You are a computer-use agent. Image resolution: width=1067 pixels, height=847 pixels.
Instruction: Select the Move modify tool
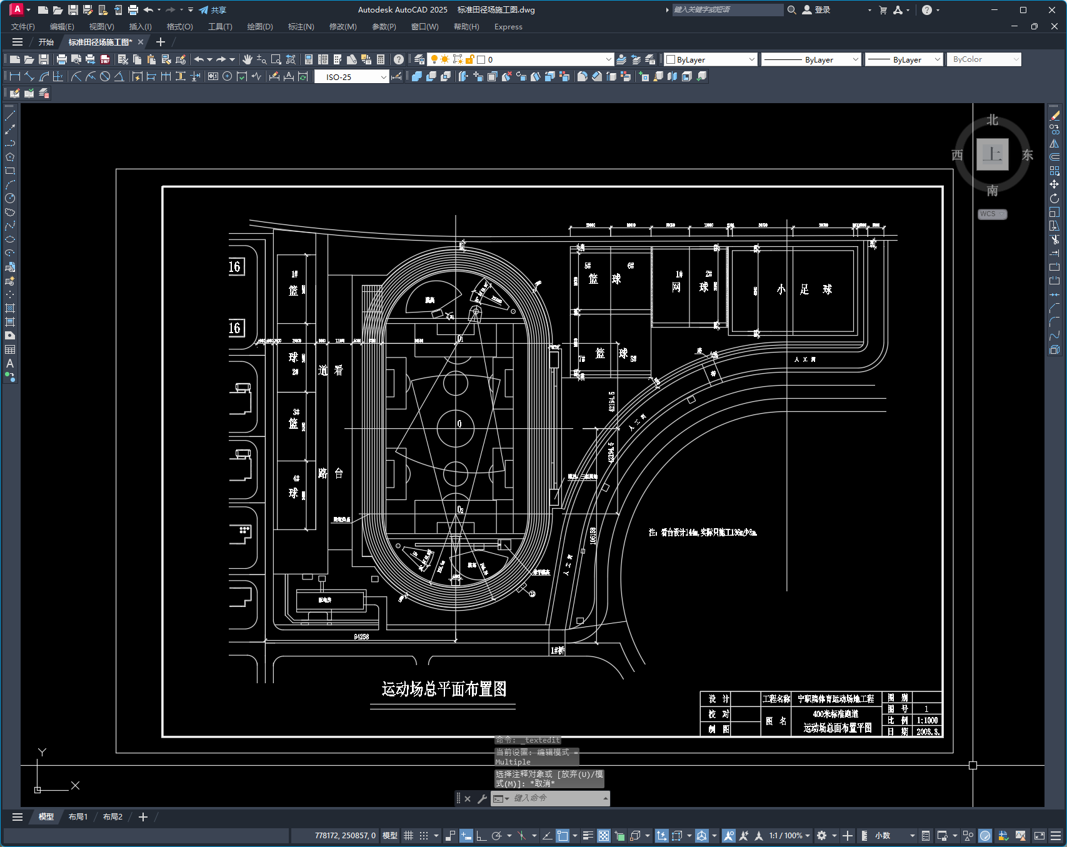click(x=1054, y=184)
